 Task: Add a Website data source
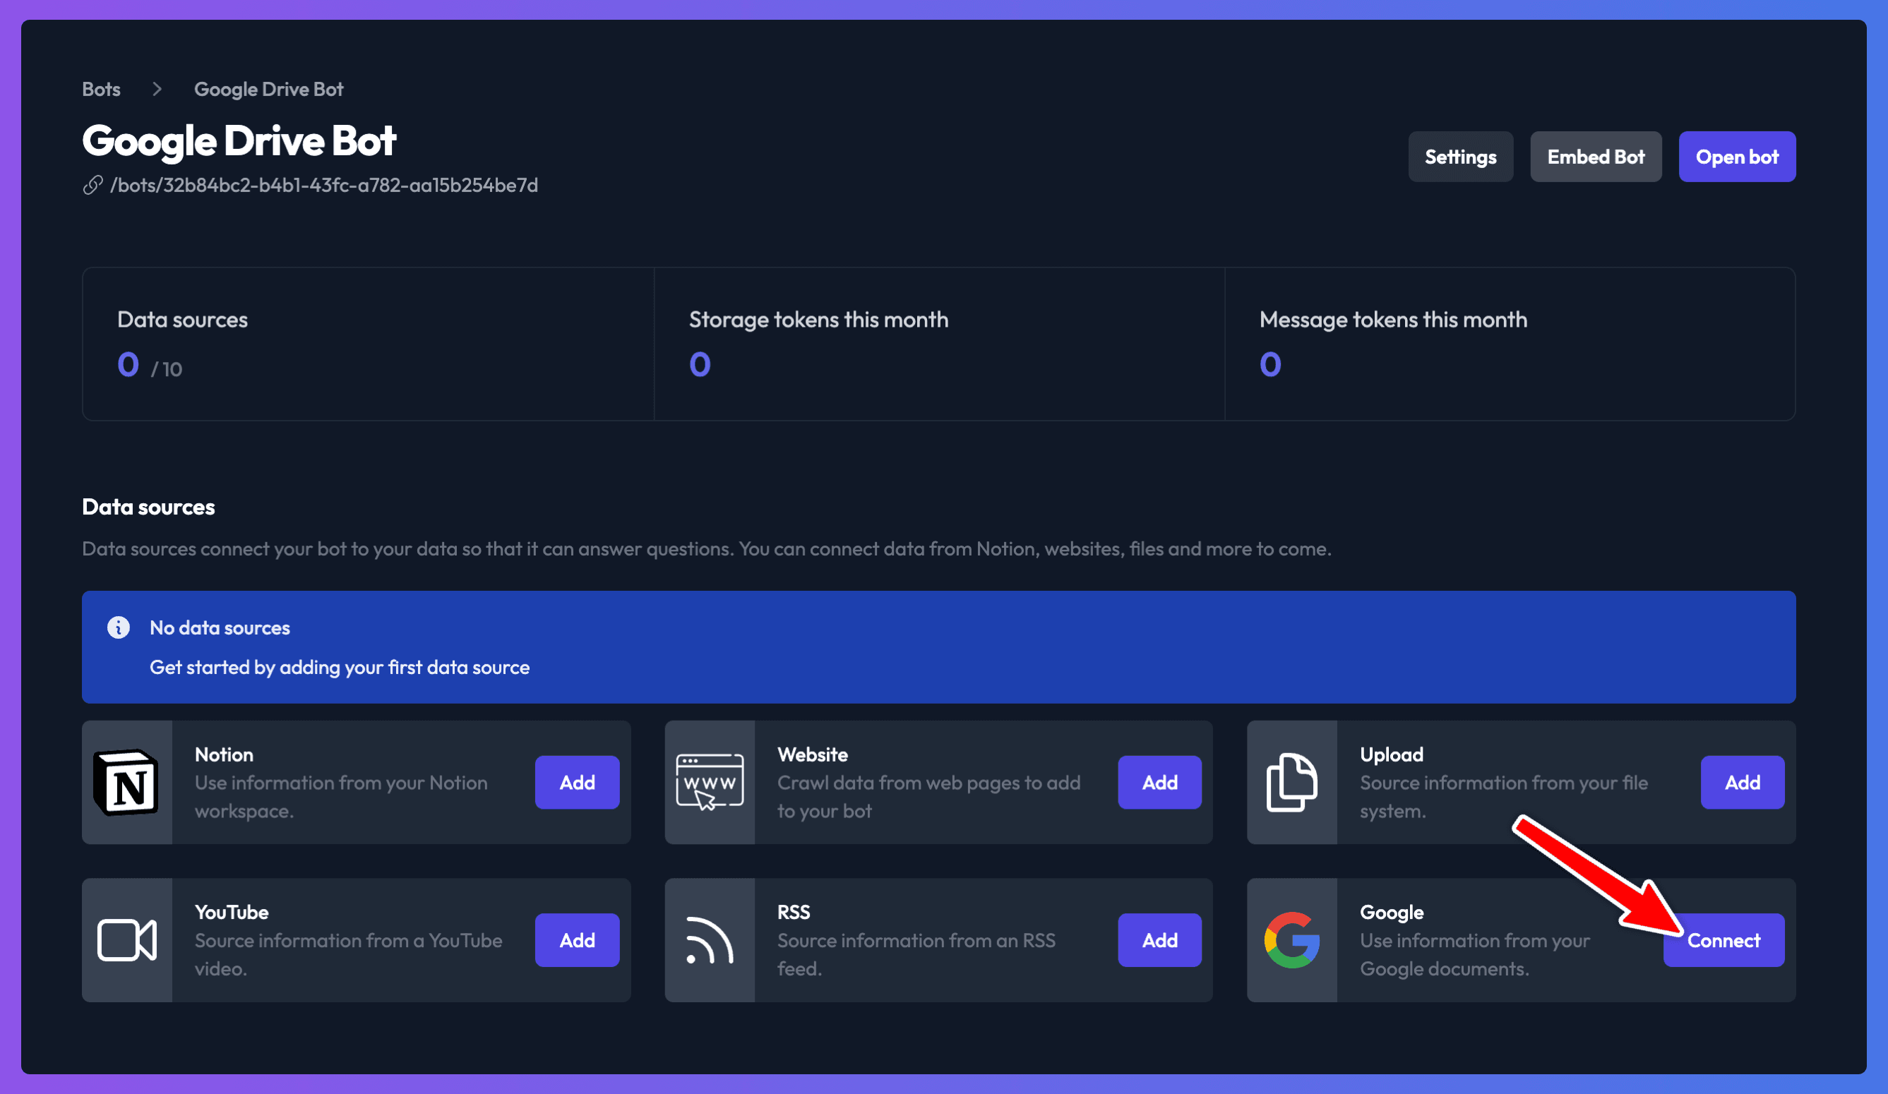1160,783
